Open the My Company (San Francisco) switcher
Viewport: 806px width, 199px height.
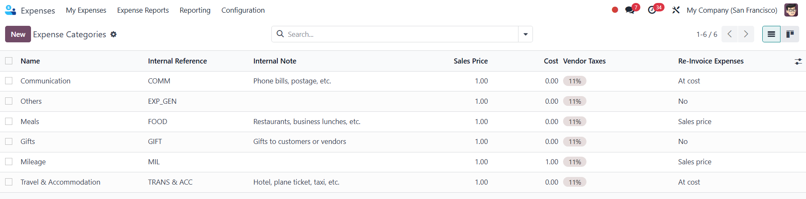[732, 10]
